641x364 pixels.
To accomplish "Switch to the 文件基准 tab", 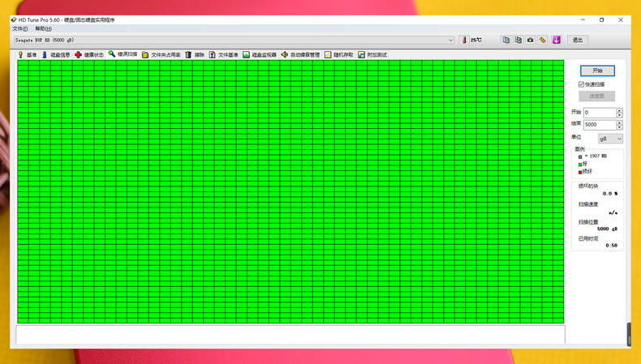I will (x=223, y=55).
